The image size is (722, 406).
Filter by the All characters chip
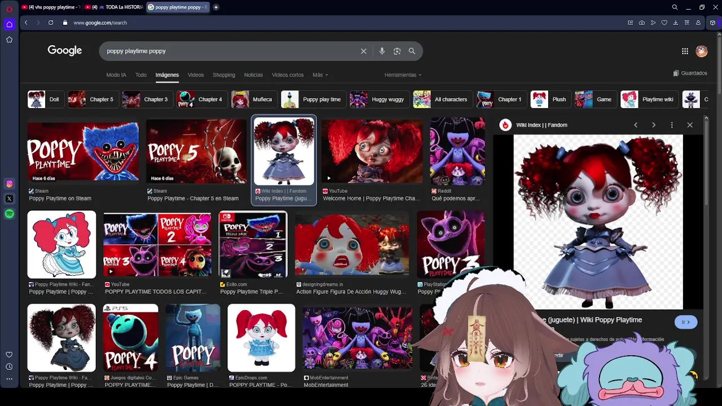point(443,99)
